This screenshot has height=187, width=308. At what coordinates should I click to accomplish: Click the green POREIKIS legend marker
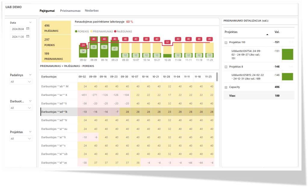(76, 31)
